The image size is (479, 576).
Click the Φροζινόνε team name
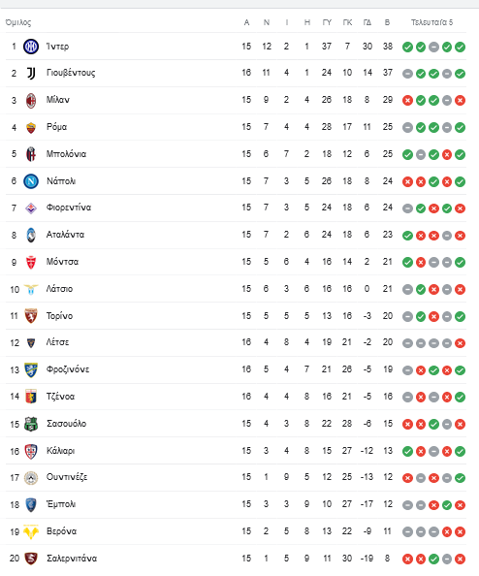(x=68, y=369)
